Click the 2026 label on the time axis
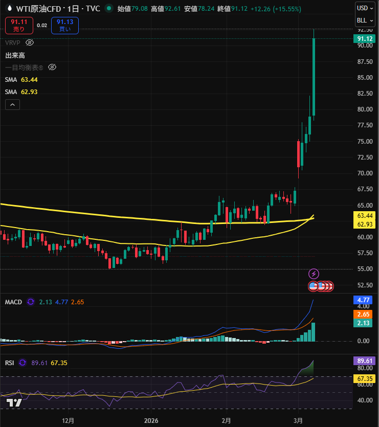The image size is (379, 427). pos(151,420)
